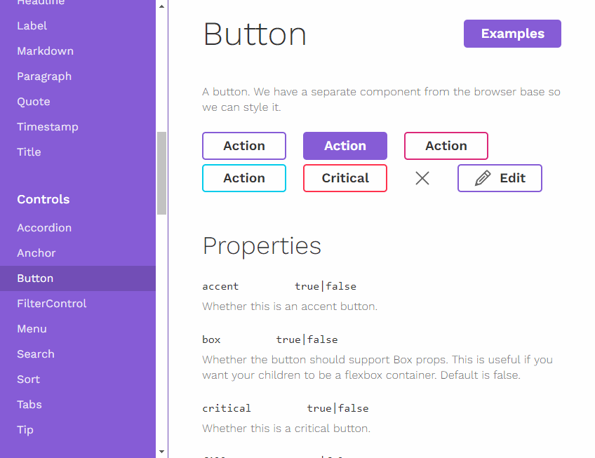Viewport: 595px width, 458px height.
Task: Click 'true|false' value beside accent
Action: tap(326, 286)
